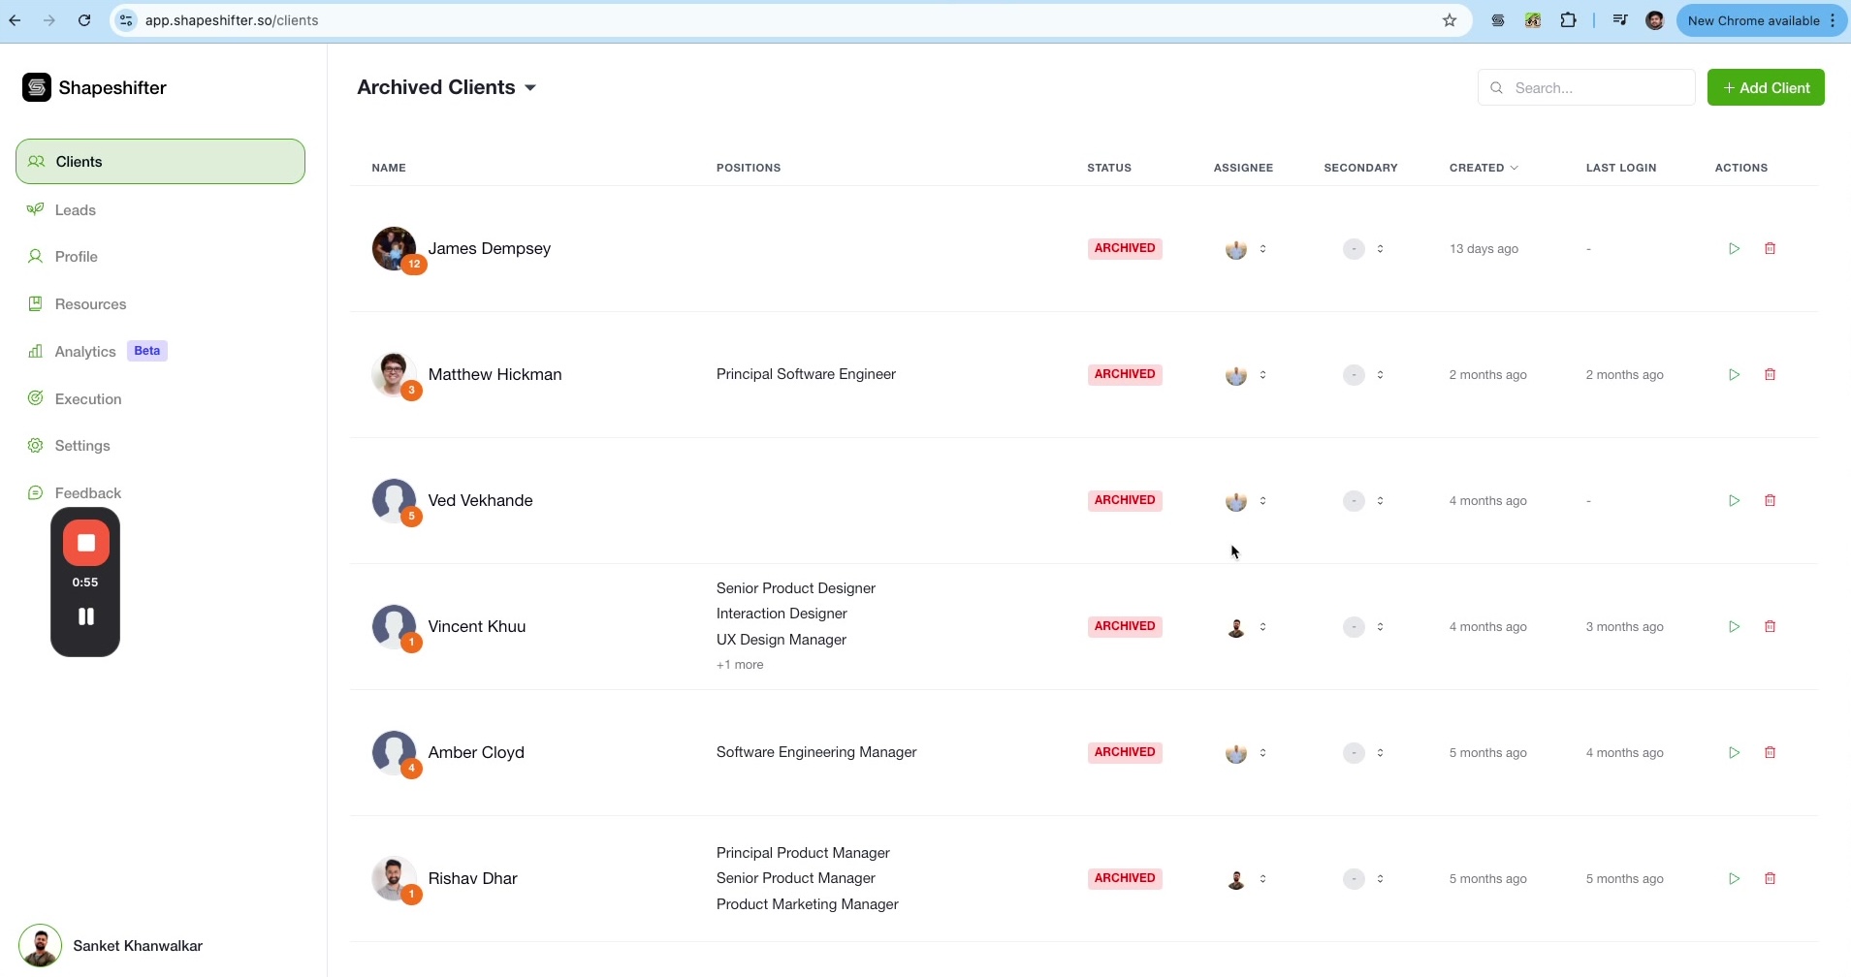Click the Add Client button
This screenshot has height=977, width=1851.
pos(1765,87)
